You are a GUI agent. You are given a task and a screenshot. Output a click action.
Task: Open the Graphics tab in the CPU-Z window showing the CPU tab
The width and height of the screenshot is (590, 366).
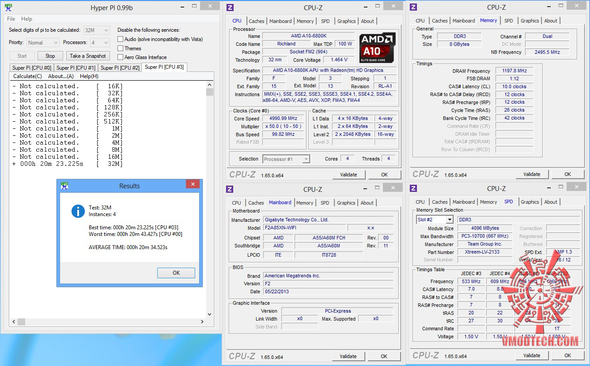tap(347, 21)
